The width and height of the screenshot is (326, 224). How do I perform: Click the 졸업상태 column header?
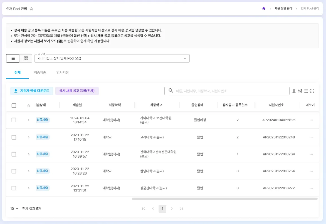pyautogui.click(x=197, y=105)
